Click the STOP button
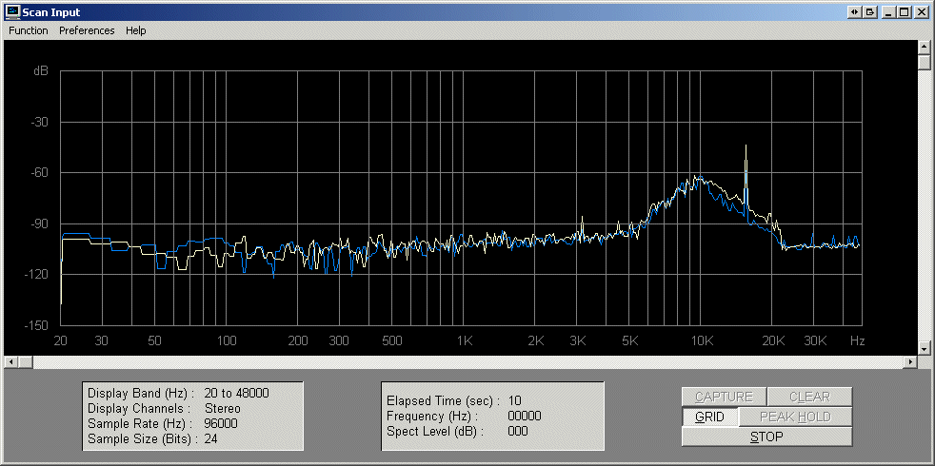935x466 pixels. pos(766,437)
